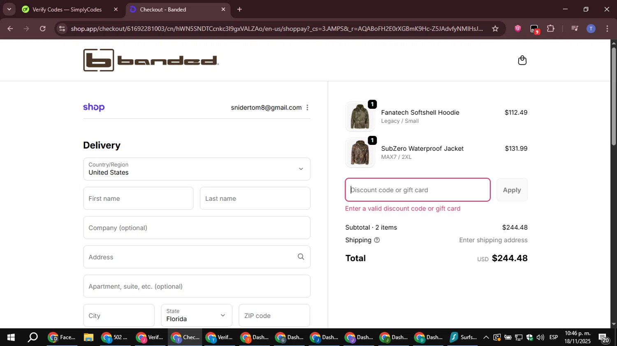Open the Chrome three-dot menu

(x=607, y=29)
